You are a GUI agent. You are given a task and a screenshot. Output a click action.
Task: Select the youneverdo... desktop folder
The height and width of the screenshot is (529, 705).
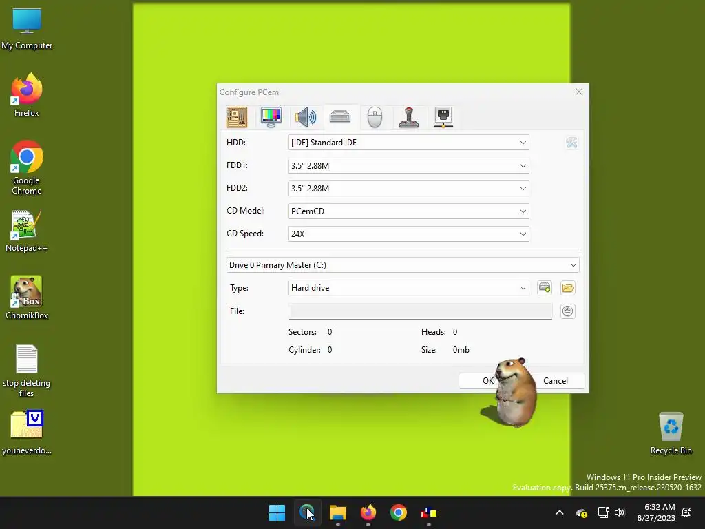pos(27,433)
